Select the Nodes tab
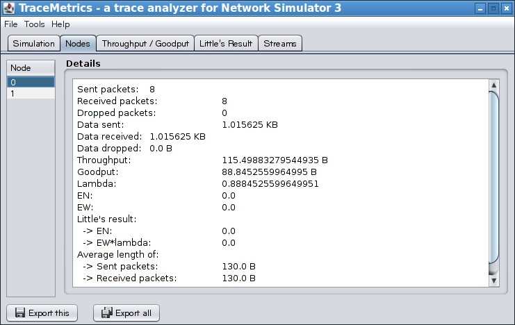Image resolution: width=515 pixels, height=325 pixels. [x=77, y=44]
